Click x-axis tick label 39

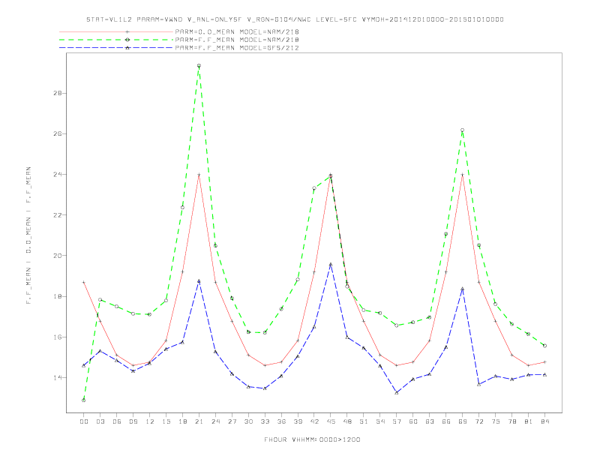298,421
